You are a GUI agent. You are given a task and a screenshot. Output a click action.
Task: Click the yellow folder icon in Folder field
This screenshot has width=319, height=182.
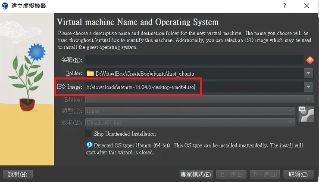click(90, 73)
